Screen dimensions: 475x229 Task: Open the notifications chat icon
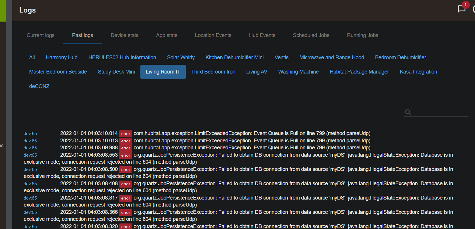461,9
